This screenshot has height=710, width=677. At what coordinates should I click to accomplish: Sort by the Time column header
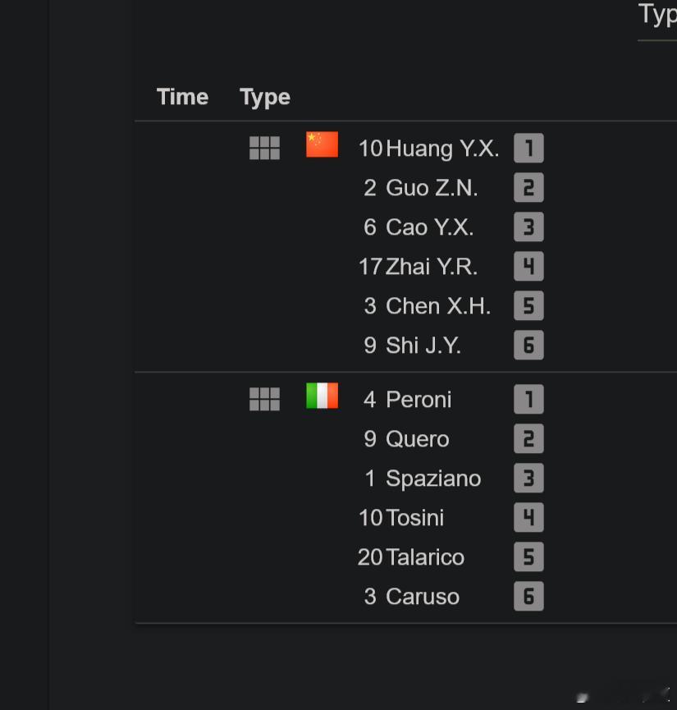(x=182, y=97)
